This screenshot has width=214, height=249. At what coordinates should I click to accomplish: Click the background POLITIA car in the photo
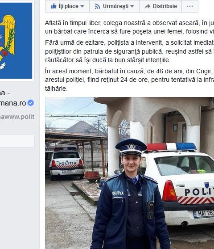(x=67, y=164)
